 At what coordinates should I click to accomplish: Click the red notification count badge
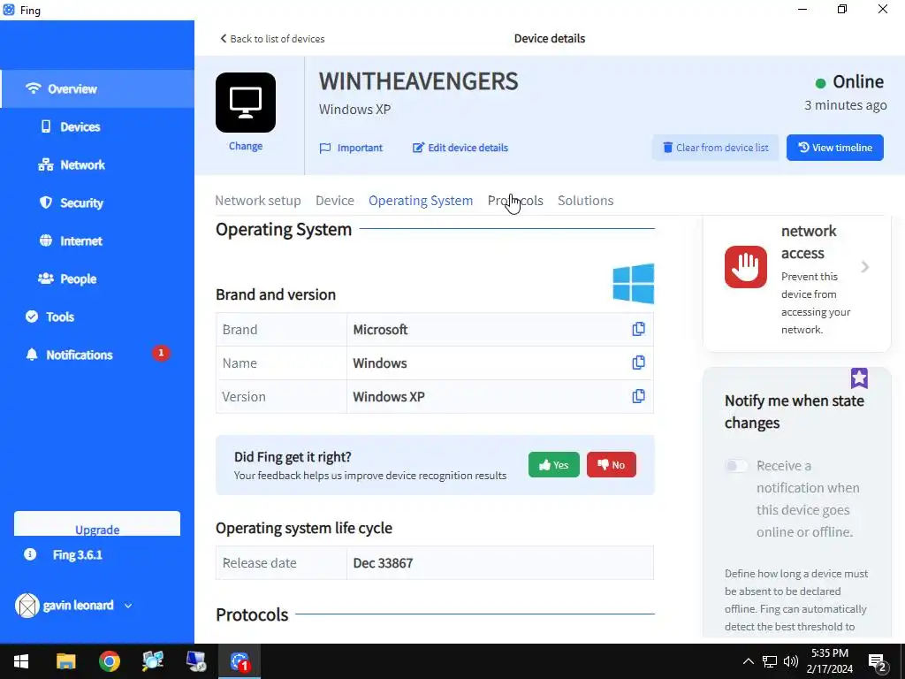[161, 353]
